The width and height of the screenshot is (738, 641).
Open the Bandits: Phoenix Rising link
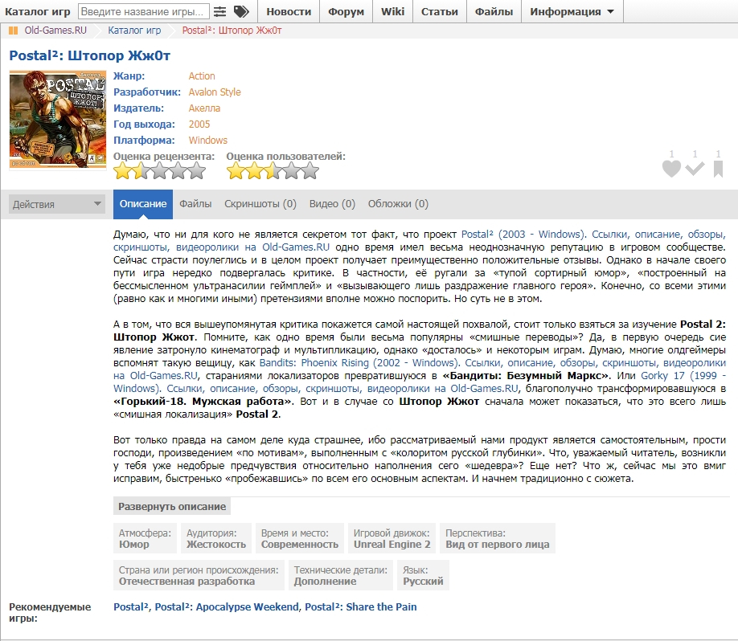[x=359, y=362]
